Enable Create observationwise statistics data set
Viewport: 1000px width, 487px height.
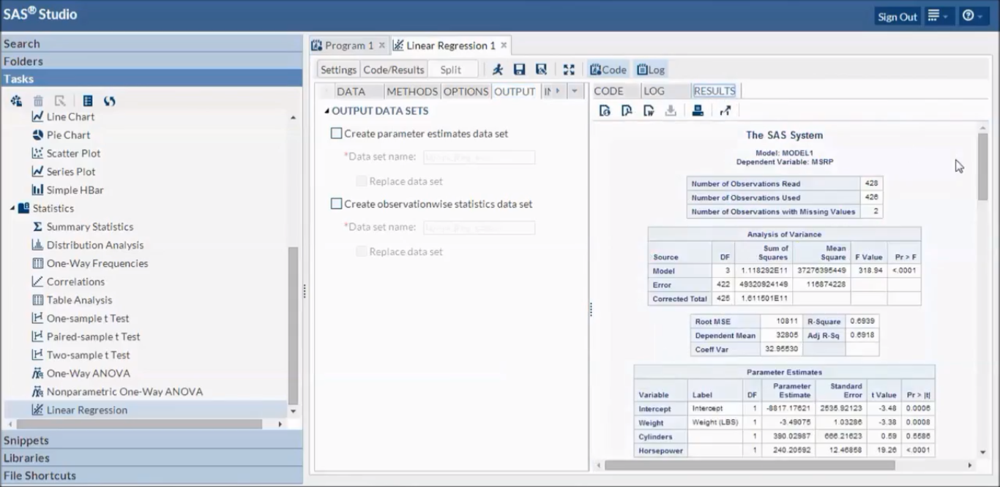(x=337, y=204)
